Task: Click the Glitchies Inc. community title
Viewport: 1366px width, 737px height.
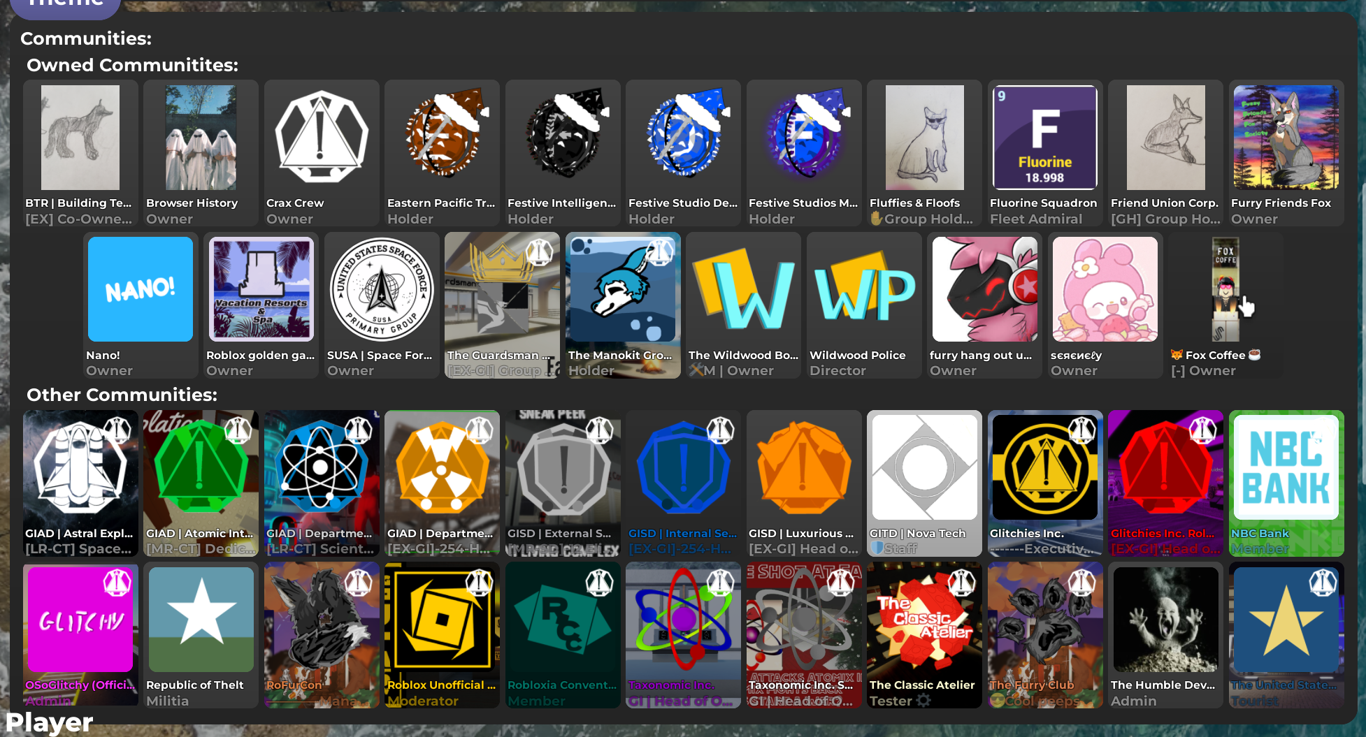Action: click(x=1026, y=533)
